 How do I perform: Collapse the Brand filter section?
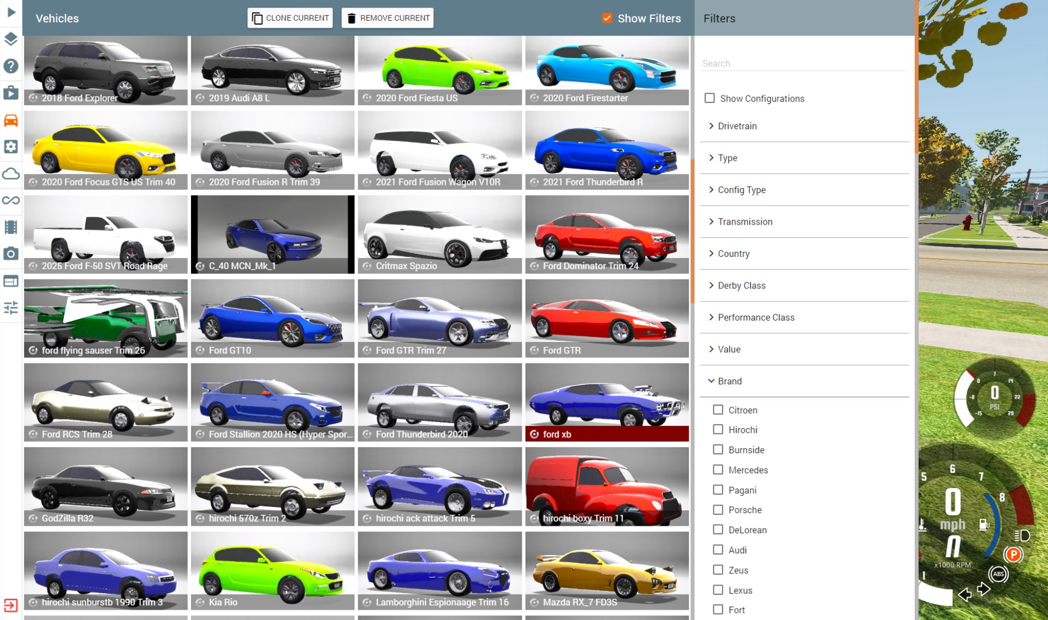pos(729,381)
